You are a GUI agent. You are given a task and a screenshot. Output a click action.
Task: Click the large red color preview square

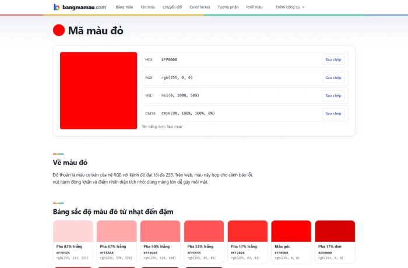(99, 91)
